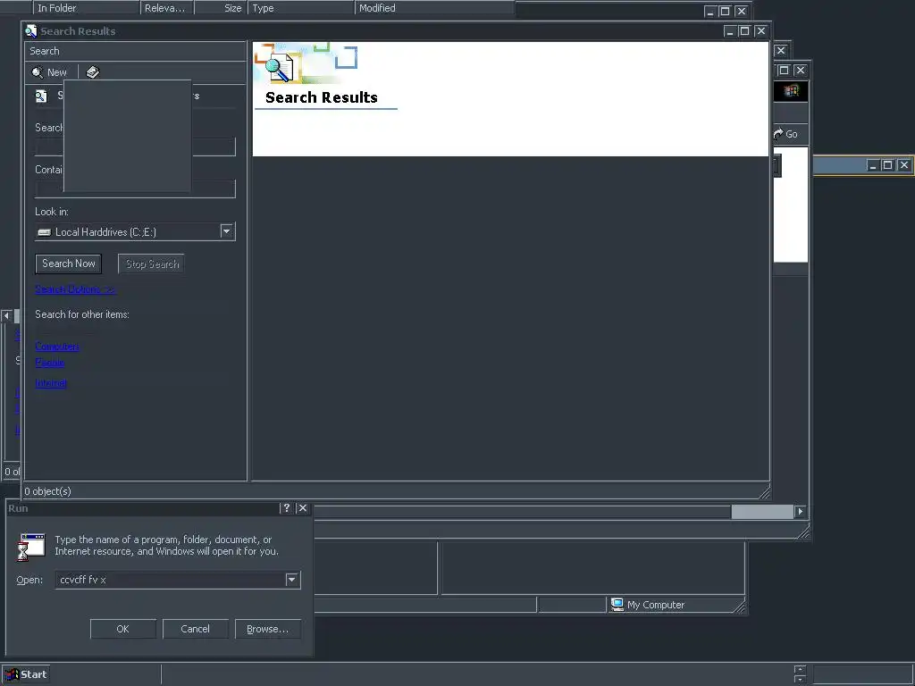Click the Search pane header label

coord(45,51)
